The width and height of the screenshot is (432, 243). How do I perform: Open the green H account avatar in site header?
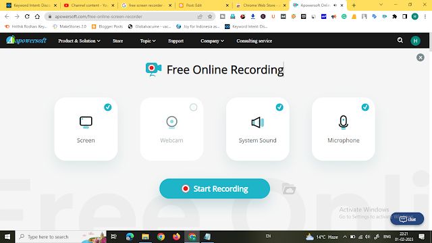pyautogui.click(x=416, y=40)
